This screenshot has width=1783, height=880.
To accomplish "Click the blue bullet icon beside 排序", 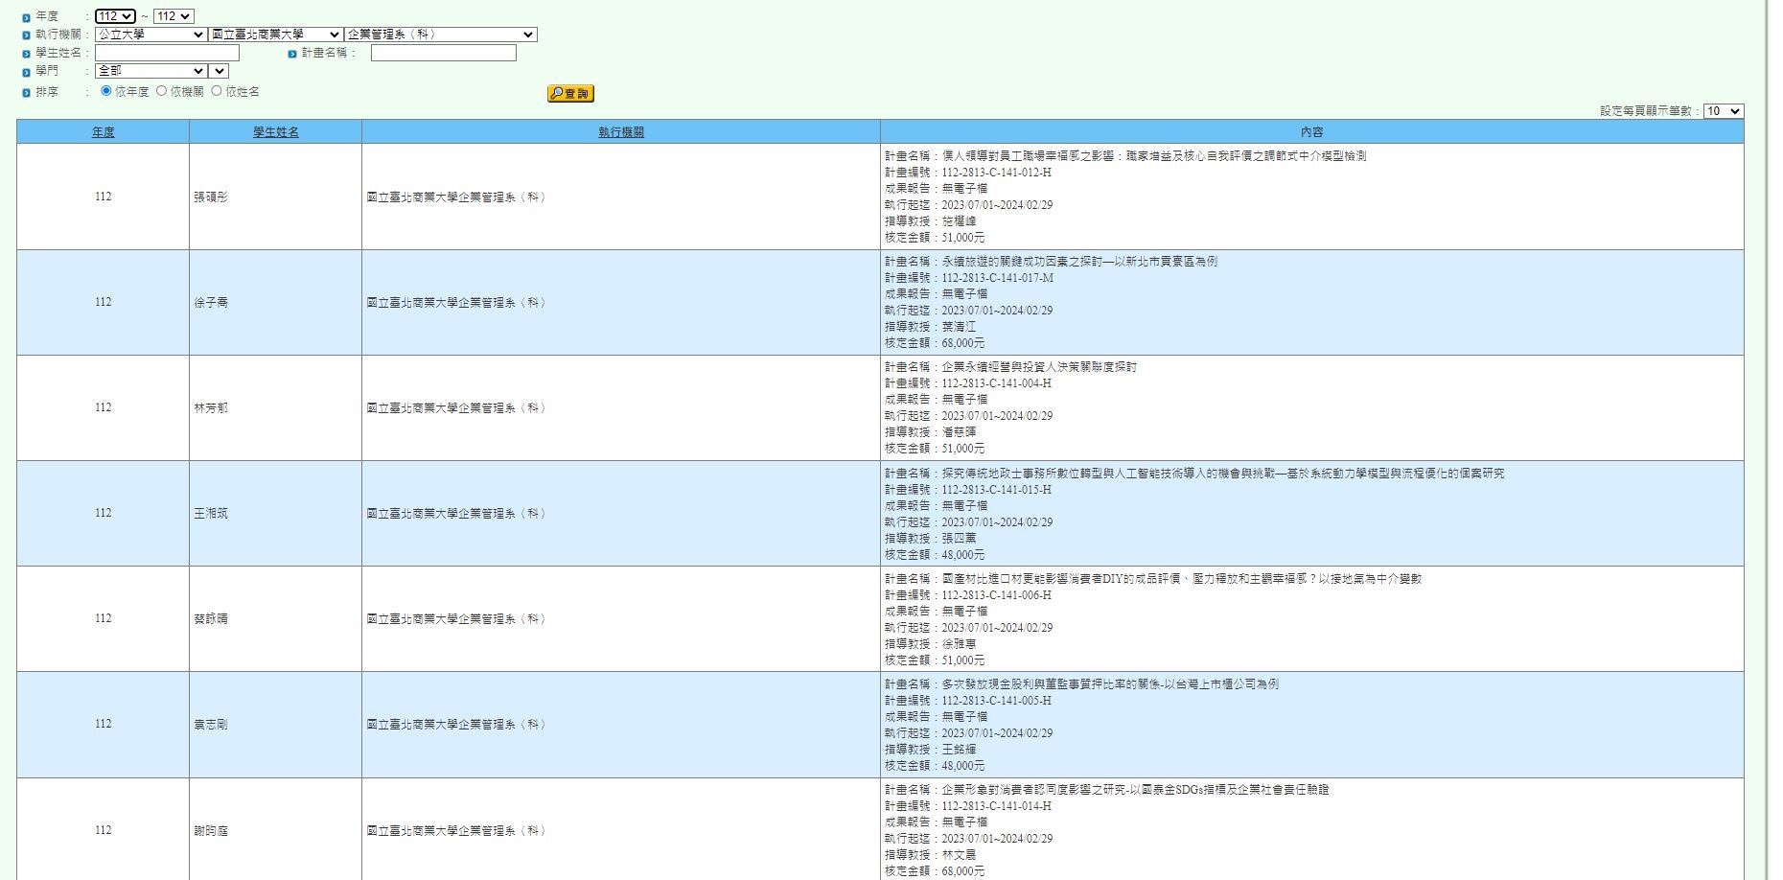I will [x=27, y=93].
